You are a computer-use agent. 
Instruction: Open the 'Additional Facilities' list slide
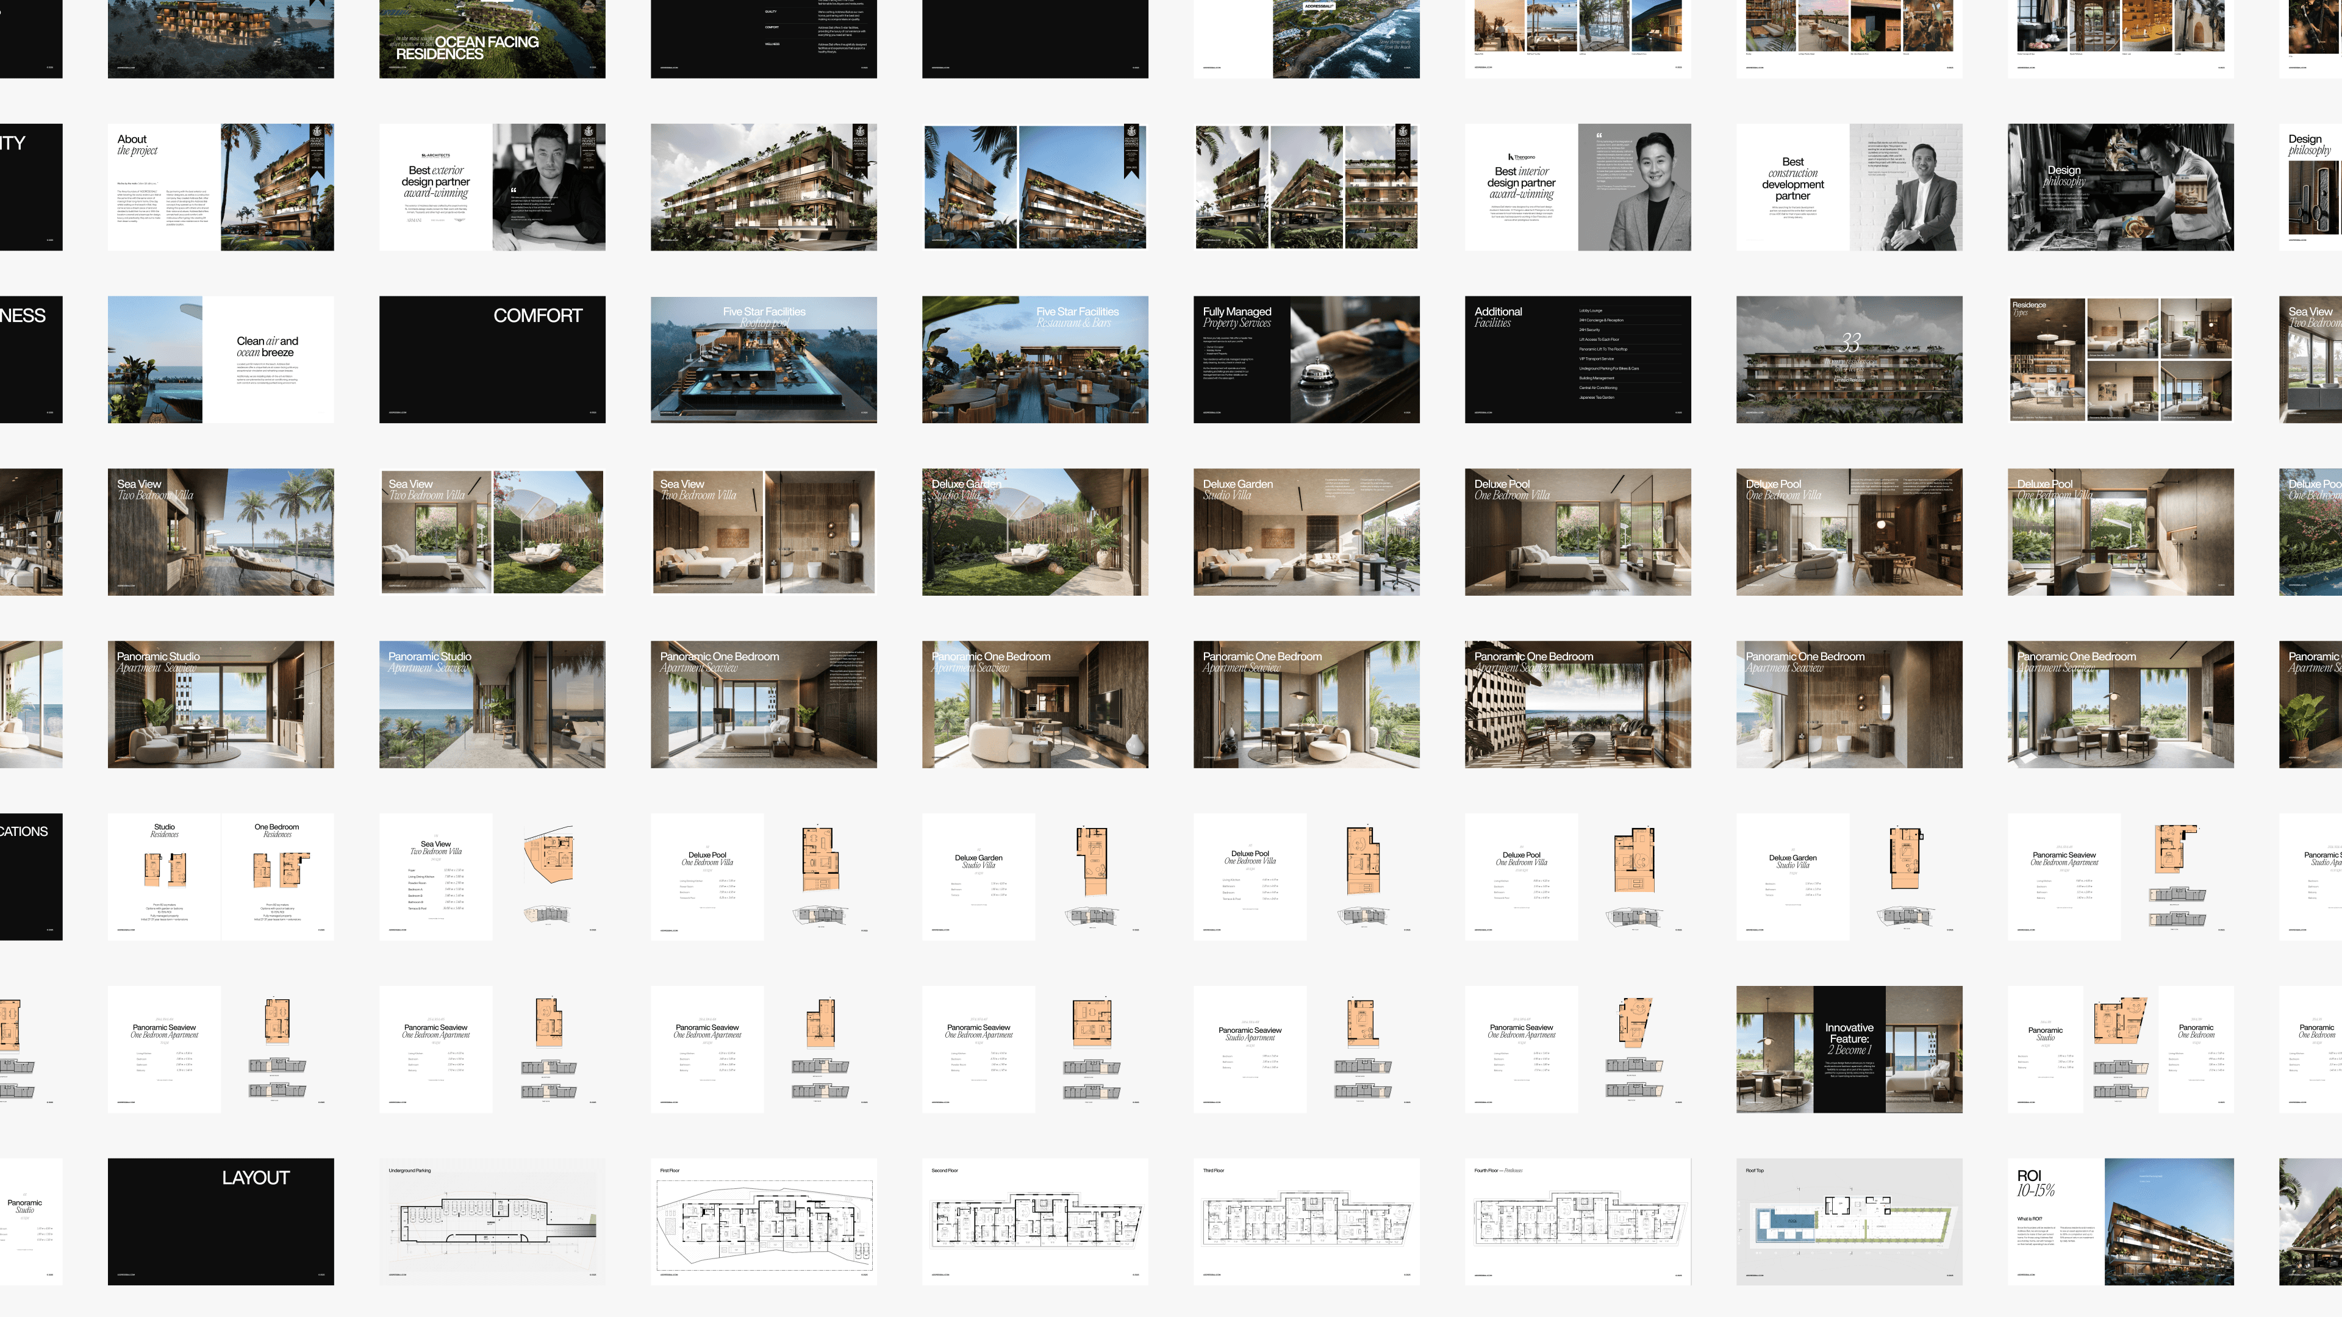[1577, 359]
